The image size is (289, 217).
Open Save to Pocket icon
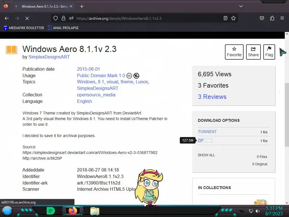(262, 18)
